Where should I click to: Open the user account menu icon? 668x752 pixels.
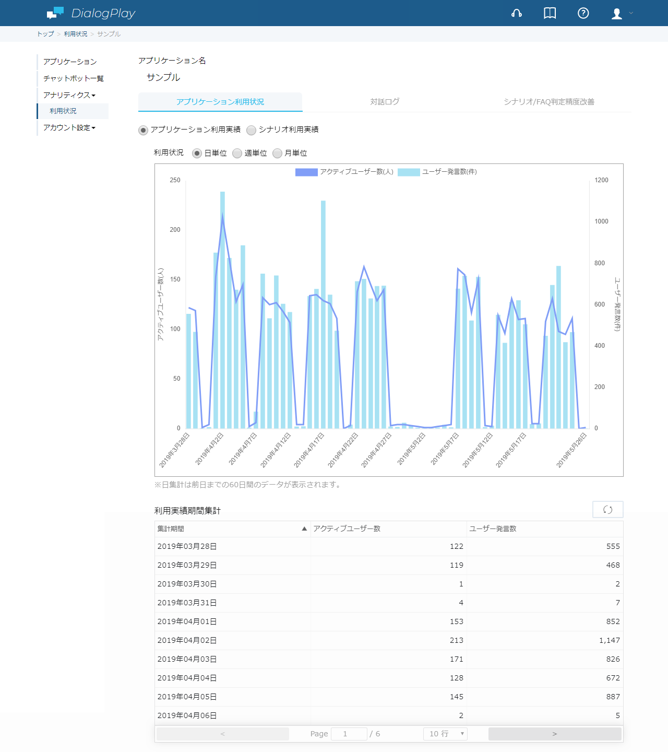pyautogui.click(x=617, y=14)
